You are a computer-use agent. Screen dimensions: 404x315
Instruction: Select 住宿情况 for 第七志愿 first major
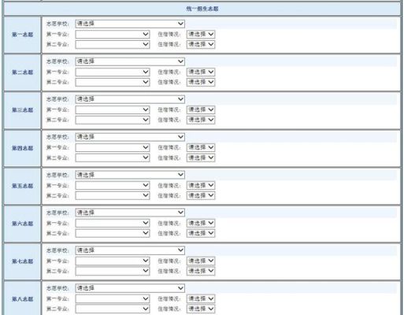click(201, 261)
